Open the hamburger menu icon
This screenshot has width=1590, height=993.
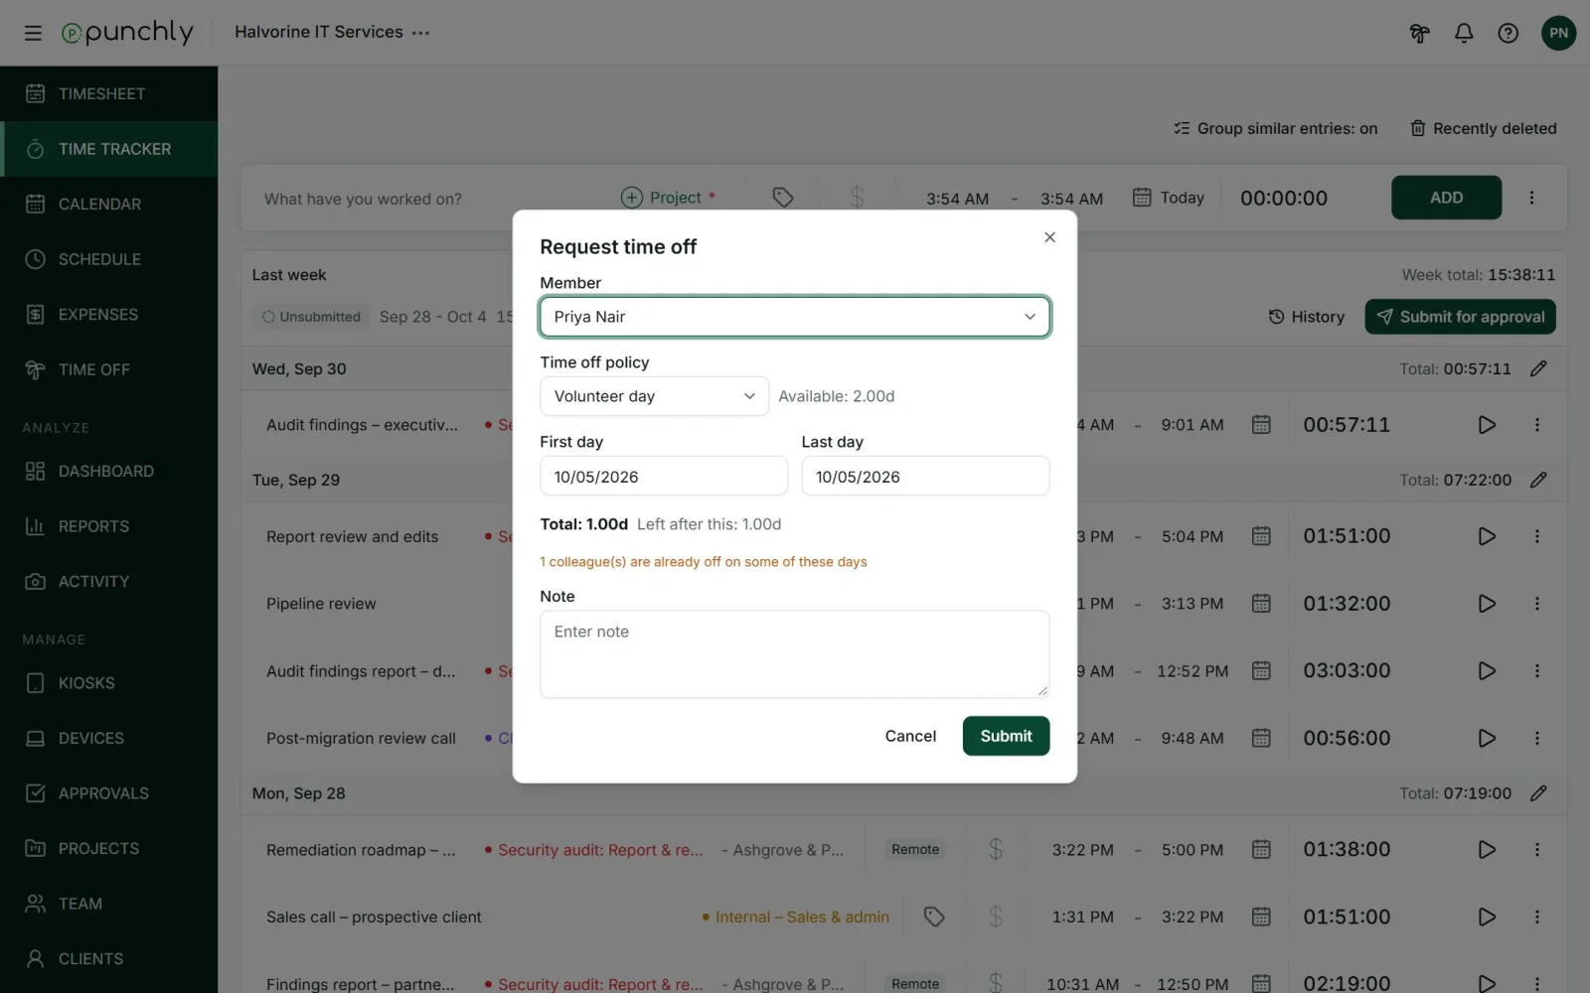33,33
